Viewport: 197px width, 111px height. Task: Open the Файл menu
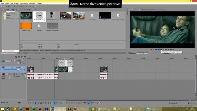pos(2,3)
